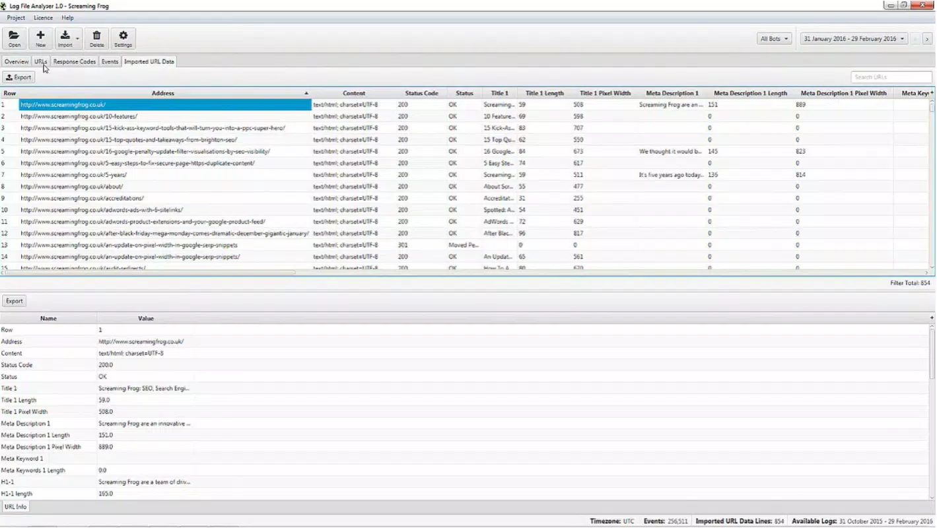
Task: Click the Meta Keywords 1 Length row in the details panel
Action: (x=465, y=470)
